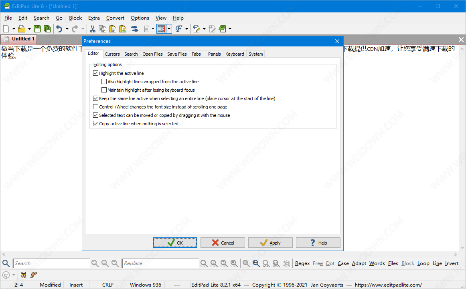This screenshot has height=289, width=466.
Task: Toggle Keep the same line active checkbox
Action: tap(96, 98)
